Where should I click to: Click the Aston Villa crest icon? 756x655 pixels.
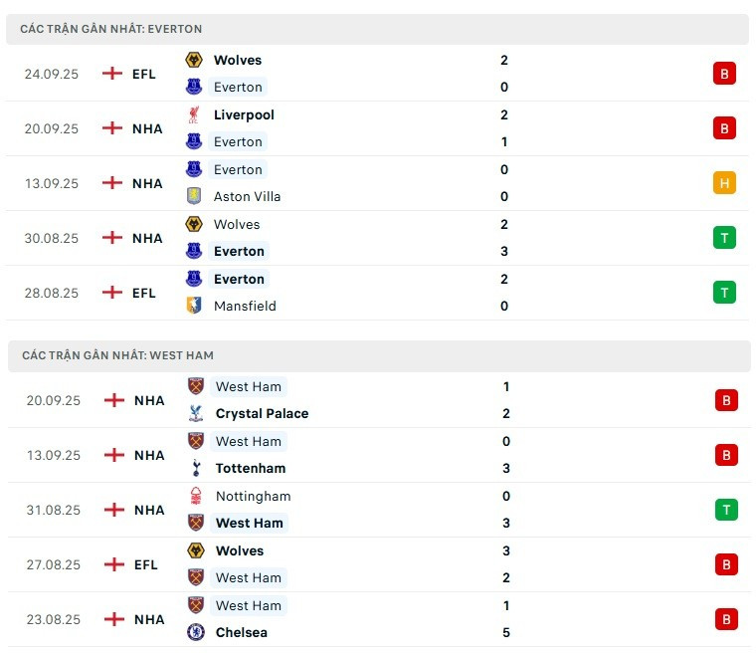pyautogui.click(x=194, y=196)
